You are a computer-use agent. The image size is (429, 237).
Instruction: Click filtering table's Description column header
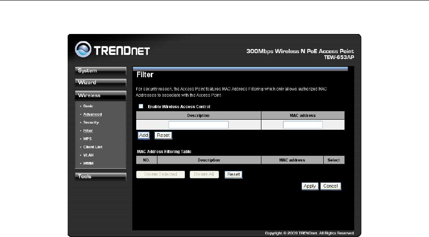tap(209, 160)
